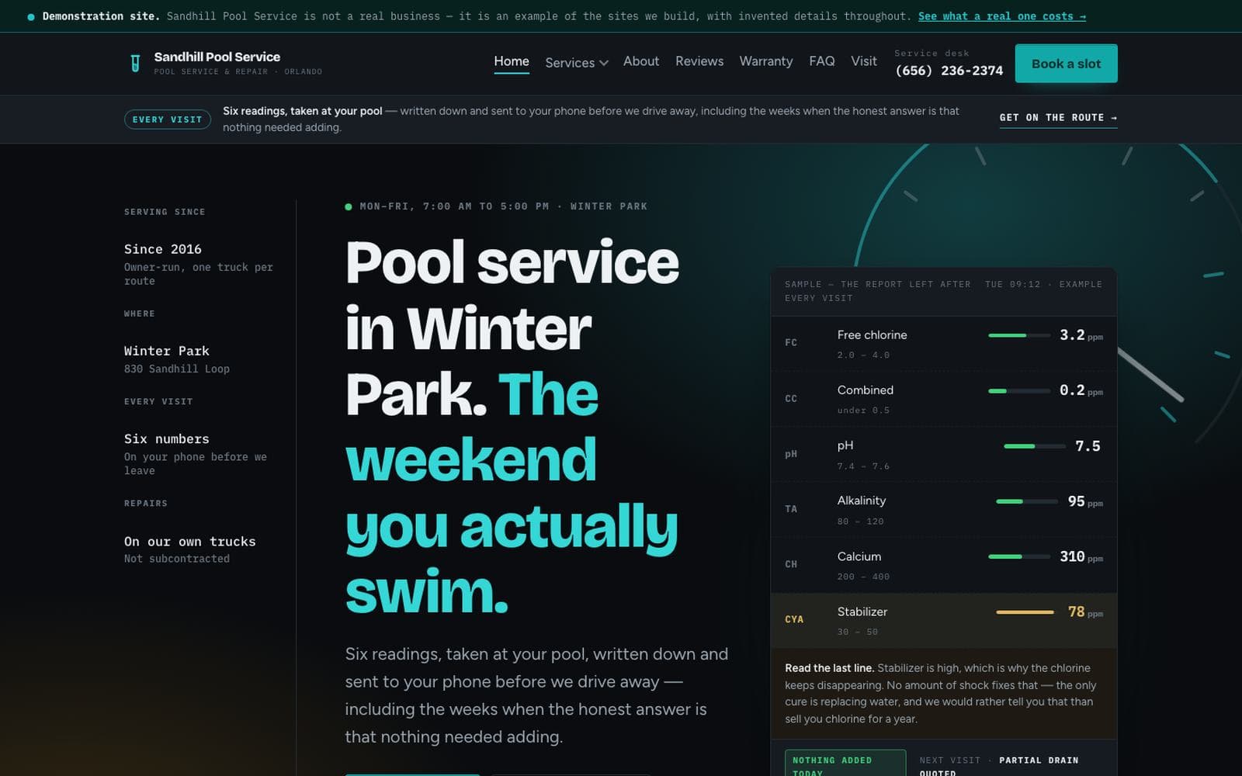The width and height of the screenshot is (1242, 776).
Task: Click the 95 ppm alkalinity value
Action: pyautogui.click(x=1085, y=501)
